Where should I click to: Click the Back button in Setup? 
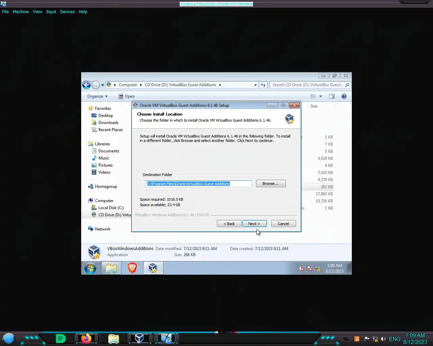coord(229,224)
